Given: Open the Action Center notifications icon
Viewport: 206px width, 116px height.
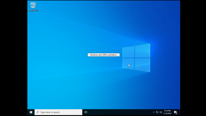Looking at the screenshot, I should [x=175, y=112].
